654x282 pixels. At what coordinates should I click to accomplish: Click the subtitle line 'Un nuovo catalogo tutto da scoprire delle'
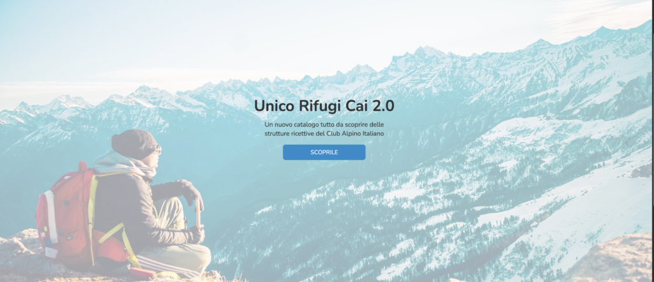[x=324, y=124]
